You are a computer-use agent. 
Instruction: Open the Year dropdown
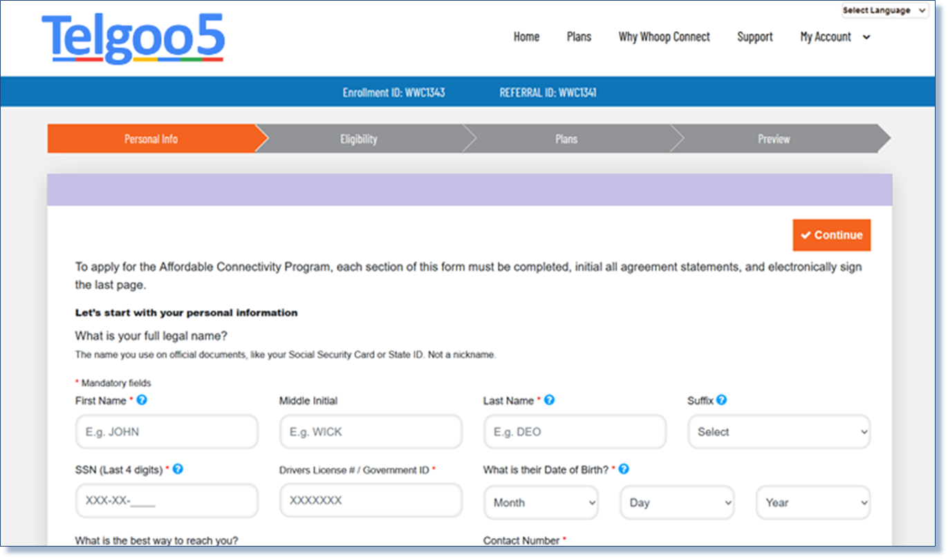(812, 502)
